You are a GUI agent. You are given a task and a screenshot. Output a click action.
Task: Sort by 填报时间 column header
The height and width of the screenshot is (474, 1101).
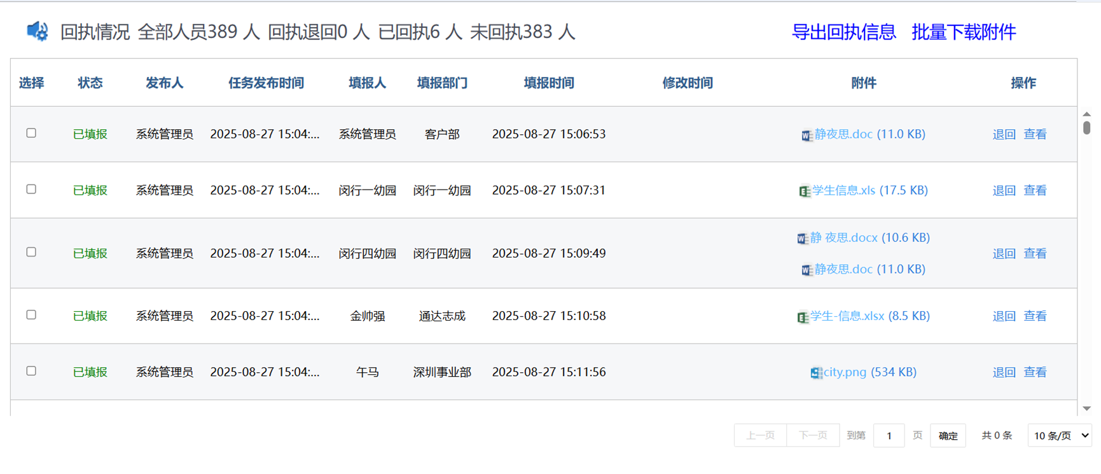(548, 83)
